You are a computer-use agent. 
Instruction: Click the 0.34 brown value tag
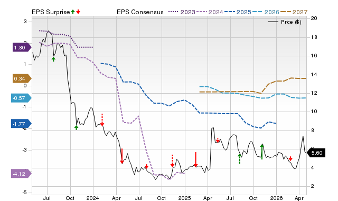tap(22, 79)
